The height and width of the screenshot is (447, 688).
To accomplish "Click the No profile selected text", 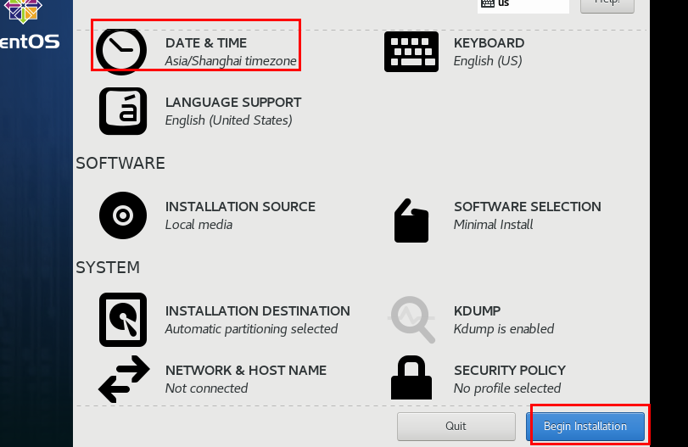I will click(x=507, y=388).
